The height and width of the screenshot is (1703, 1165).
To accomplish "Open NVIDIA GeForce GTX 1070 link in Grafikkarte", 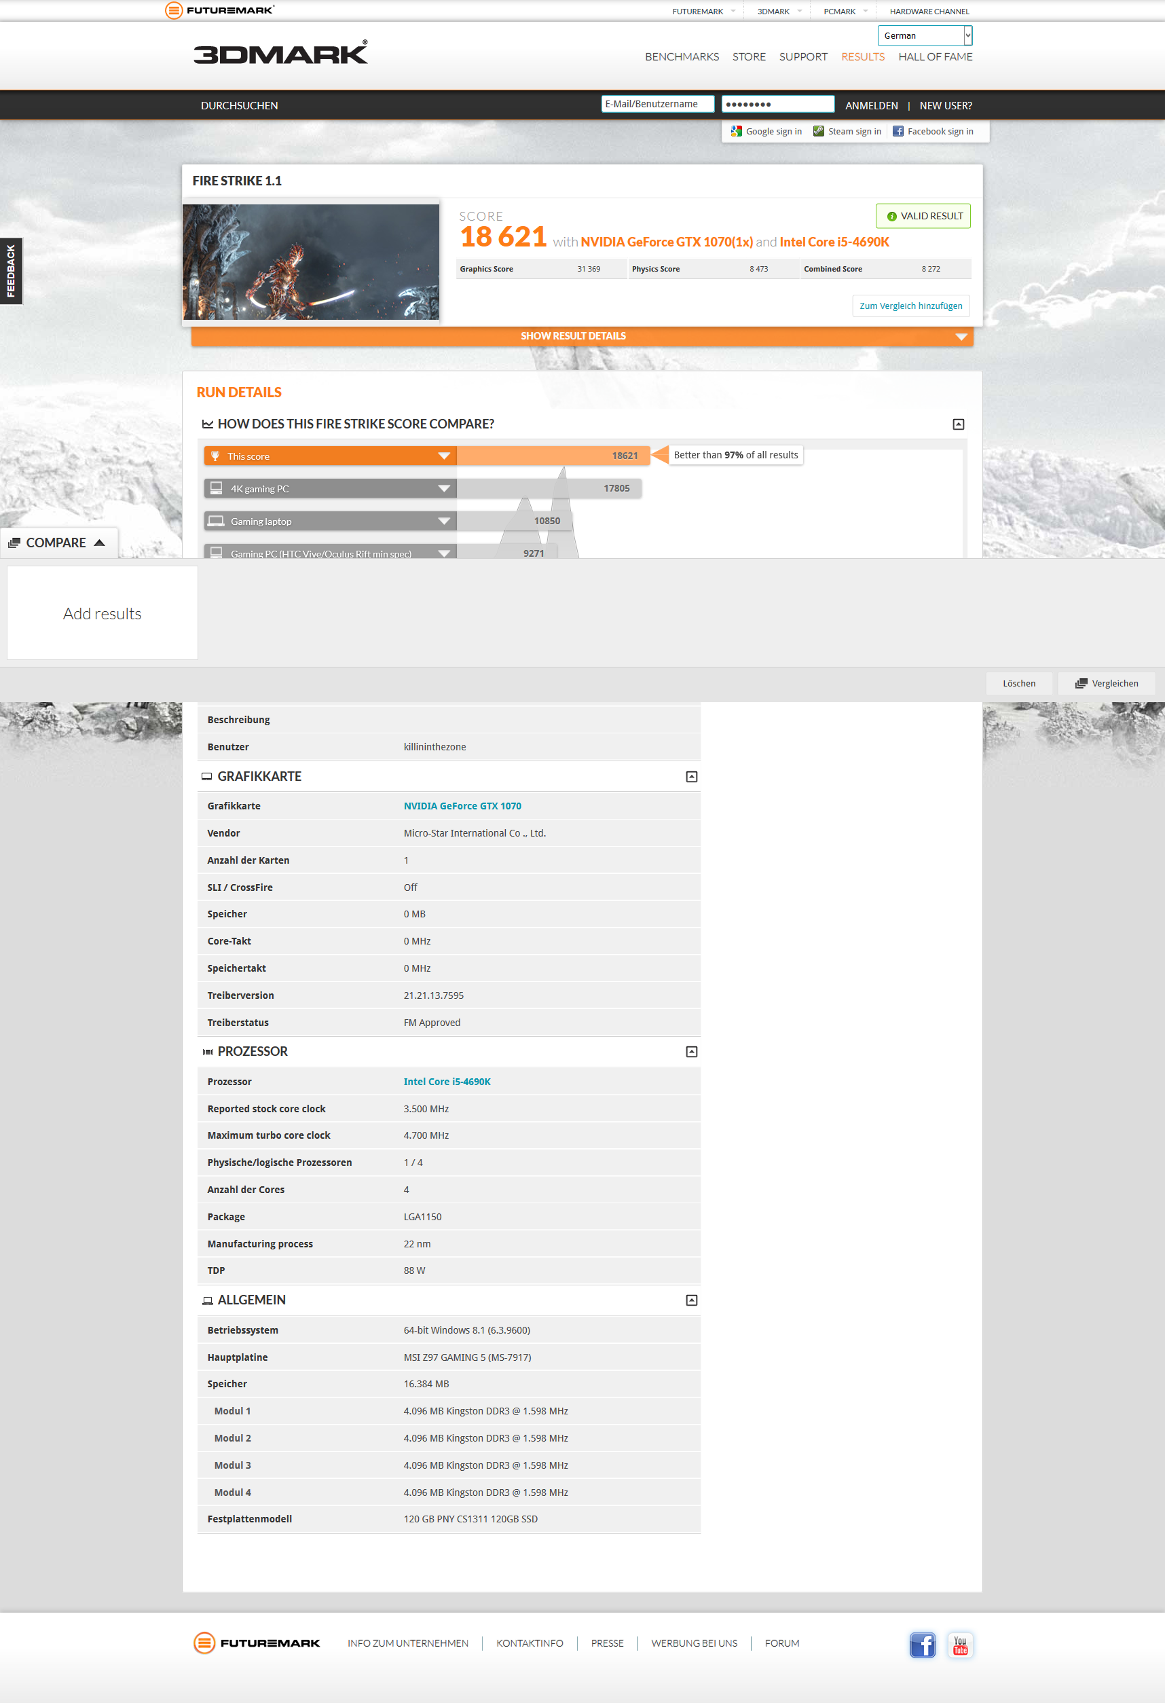I will 462,806.
